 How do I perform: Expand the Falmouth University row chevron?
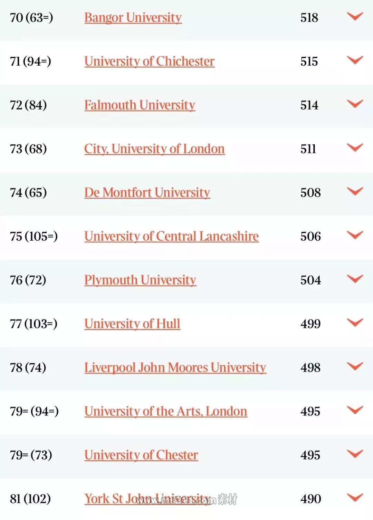coord(355,104)
